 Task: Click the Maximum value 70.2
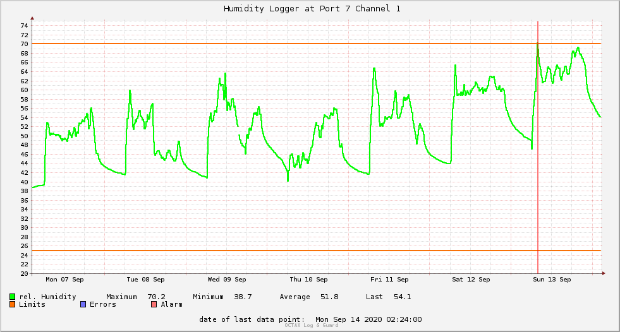tap(157, 297)
